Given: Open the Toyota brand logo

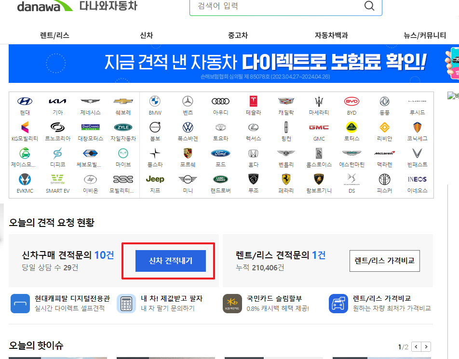Looking at the screenshot, I should point(220,127).
